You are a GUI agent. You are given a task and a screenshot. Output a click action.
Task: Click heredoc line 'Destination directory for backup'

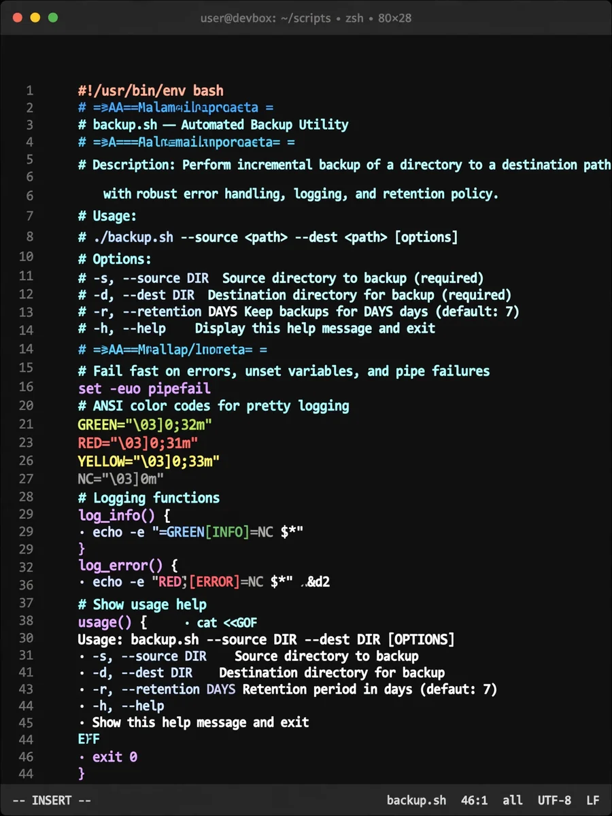click(262, 673)
